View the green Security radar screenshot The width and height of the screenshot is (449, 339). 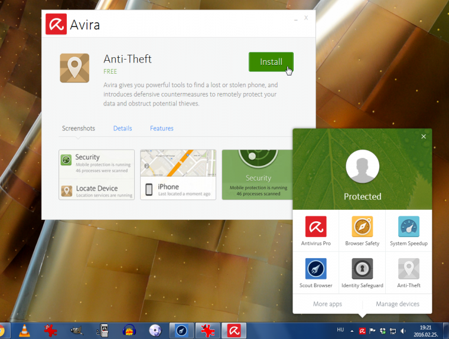point(258,175)
